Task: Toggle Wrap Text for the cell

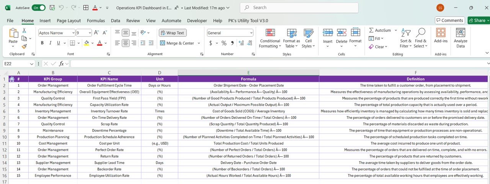Action: pyautogui.click(x=172, y=33)
